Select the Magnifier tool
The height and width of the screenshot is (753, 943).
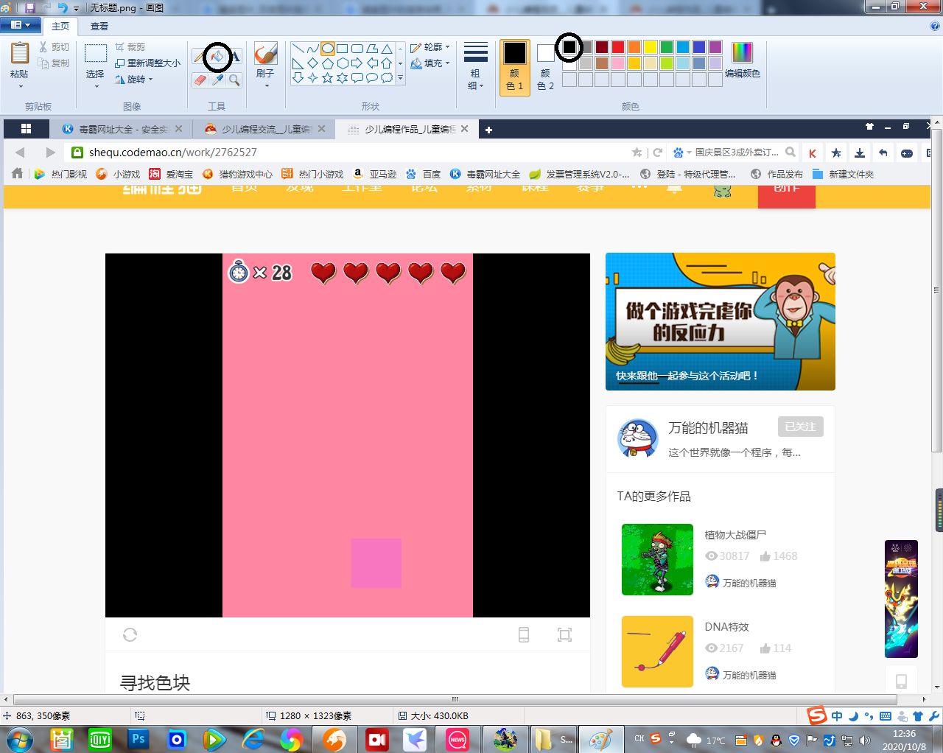pyautogui.click(x=234, y=80)
